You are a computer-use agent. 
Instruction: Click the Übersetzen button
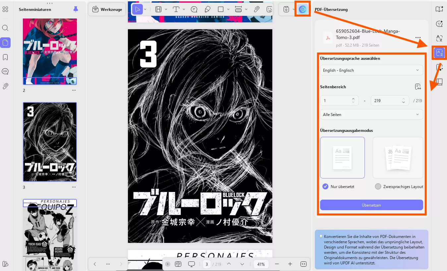371,205
